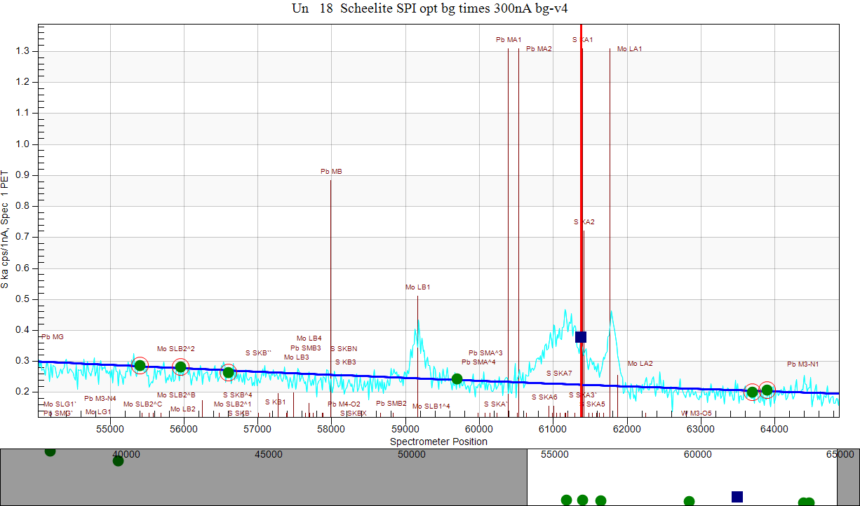Click the Spectrometer Position axis title
Screen dimensions: 860x506
pos(438,442)
